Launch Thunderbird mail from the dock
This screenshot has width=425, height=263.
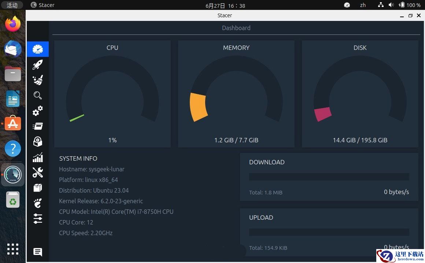[x=13, y=49]
